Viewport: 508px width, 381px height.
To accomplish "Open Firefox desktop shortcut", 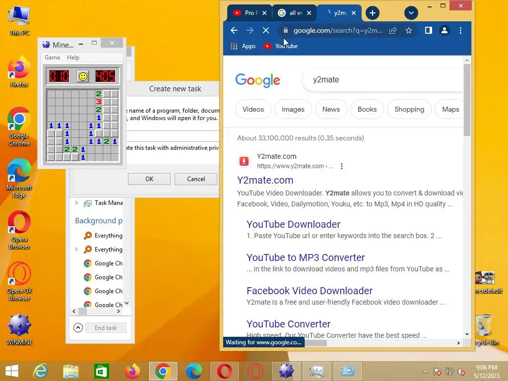I will (x=19, y=72).
